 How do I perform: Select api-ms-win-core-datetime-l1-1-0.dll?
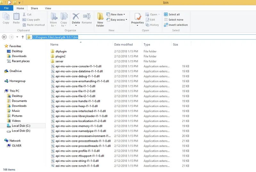77,71
